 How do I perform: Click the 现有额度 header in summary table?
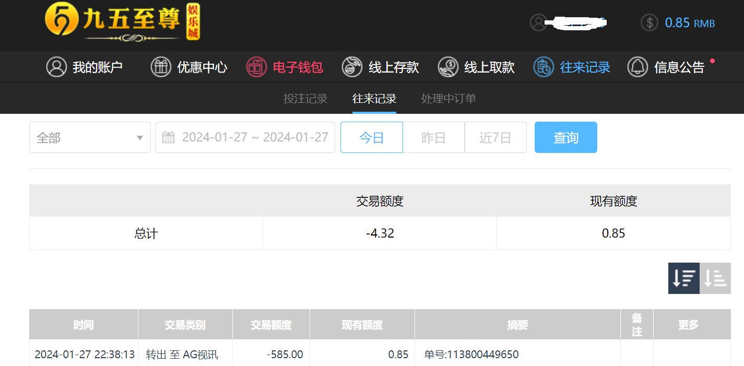[x=613, y=201]
